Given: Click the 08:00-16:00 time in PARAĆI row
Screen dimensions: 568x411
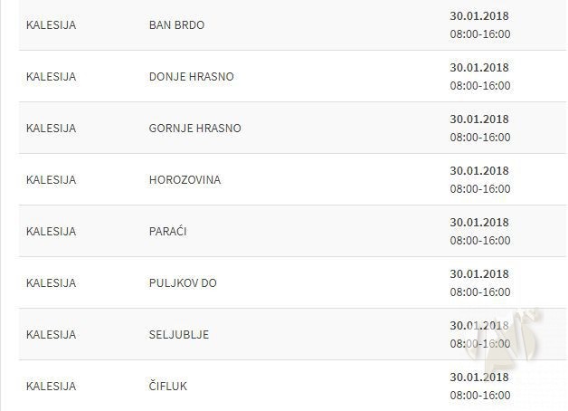Looking at the screenshot, I should (x=479, y=241).
